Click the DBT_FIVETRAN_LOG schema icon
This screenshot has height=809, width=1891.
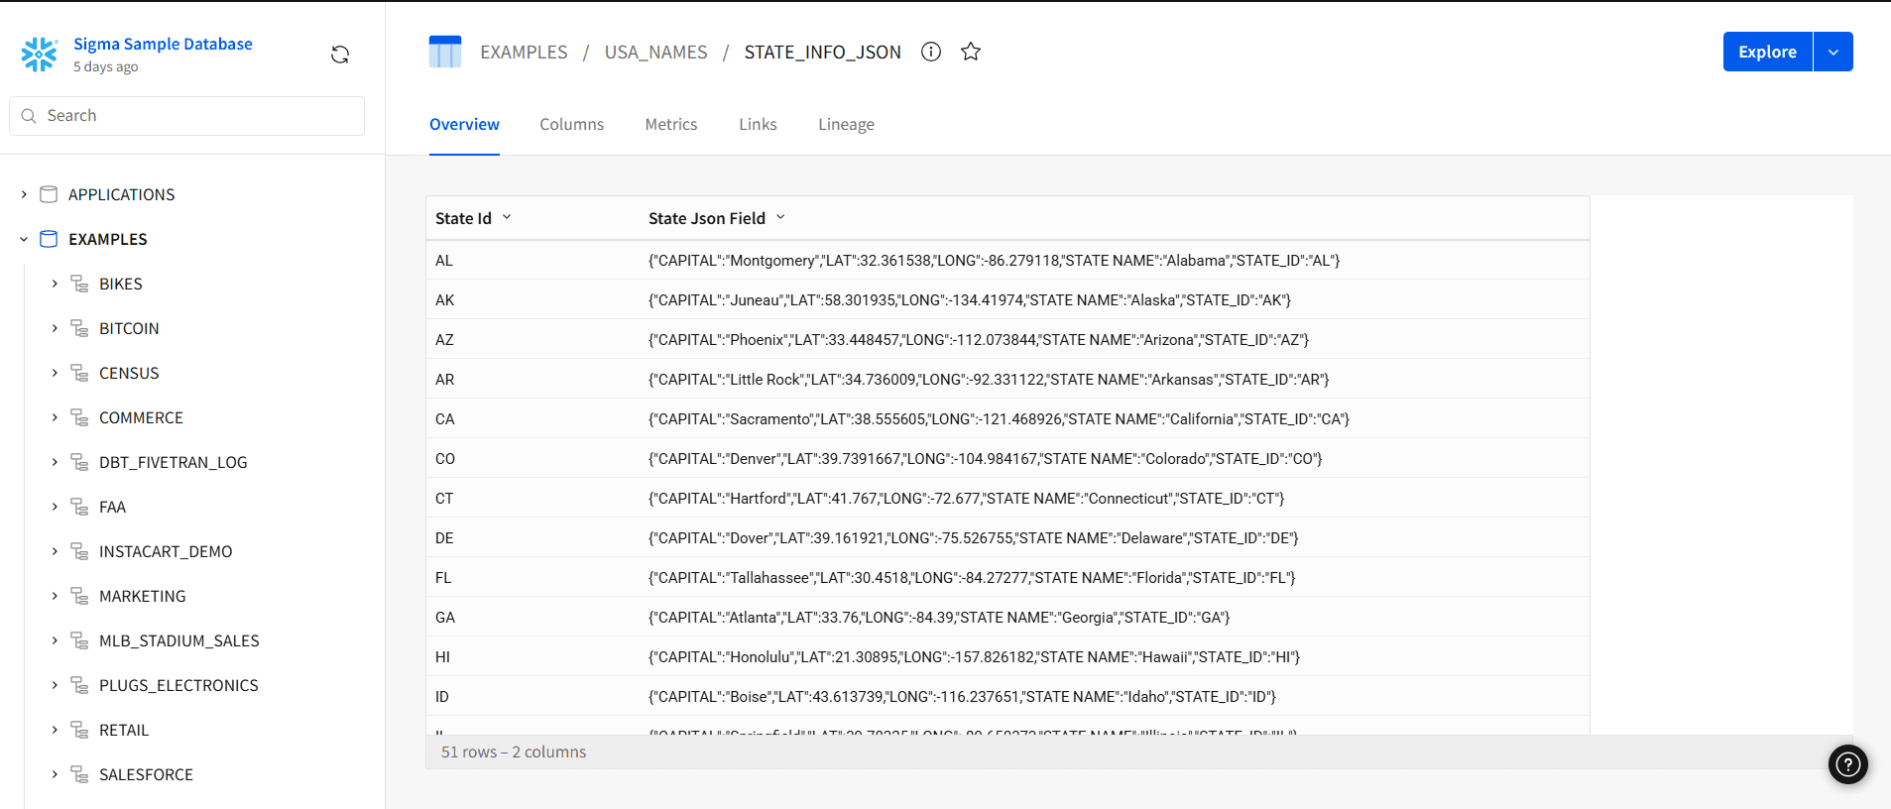(79, 462)
